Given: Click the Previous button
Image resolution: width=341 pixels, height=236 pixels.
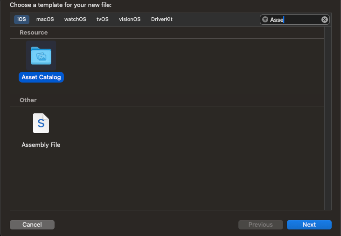Looking at the screenshot, I should 261,224.
